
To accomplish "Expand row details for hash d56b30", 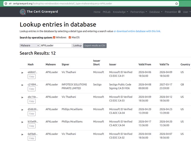I will pos(22,110).
